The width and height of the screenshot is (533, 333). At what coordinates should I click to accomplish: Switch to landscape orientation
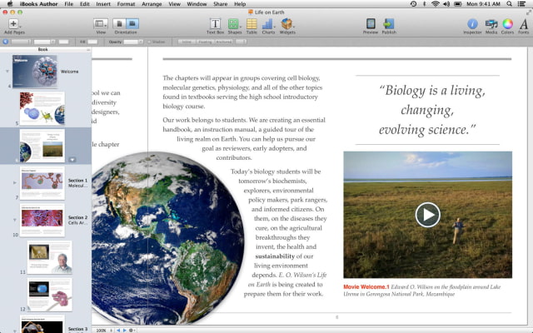coord(132,24)
